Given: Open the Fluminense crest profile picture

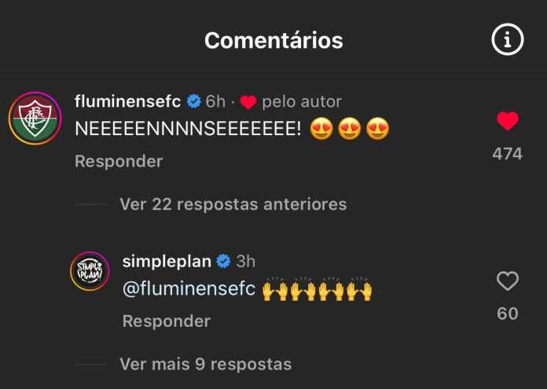Looking at the screenshot, I should [x=35, y=118].
